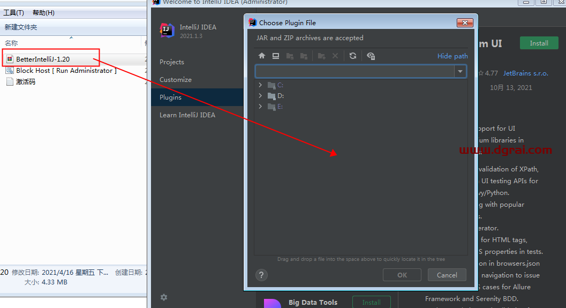The image size is (566, 308).
Task: Open the help question mark button
Action: coord(261,275)
